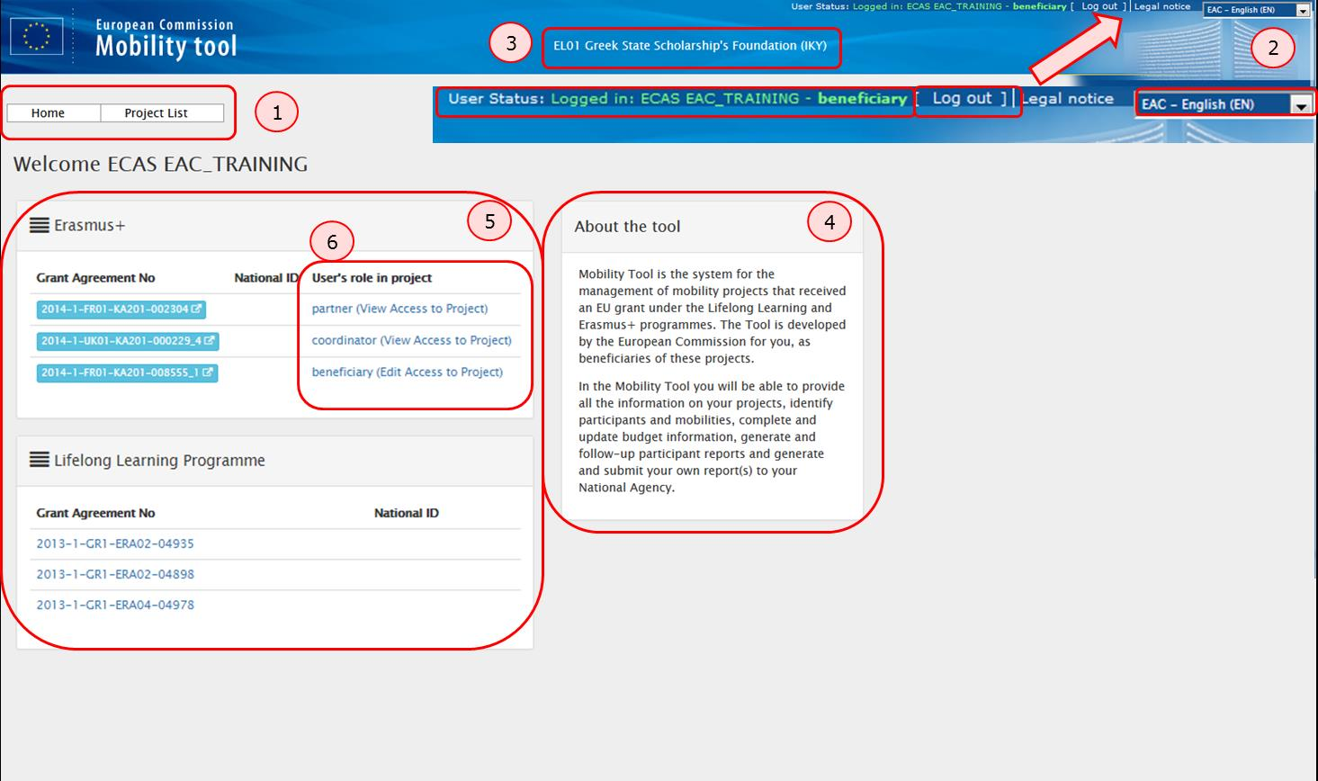Open project 2013-1-GR1-ERA02-04898
Viewport: 1318px width, 781px height.
click(115, 574)
